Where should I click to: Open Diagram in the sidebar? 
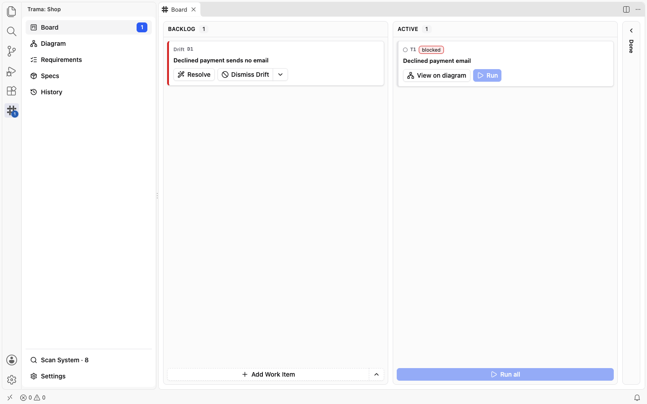point(89,44)
